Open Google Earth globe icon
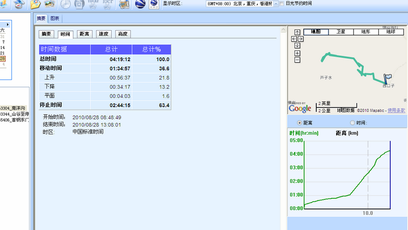408x230 pixels. point(139,5)
